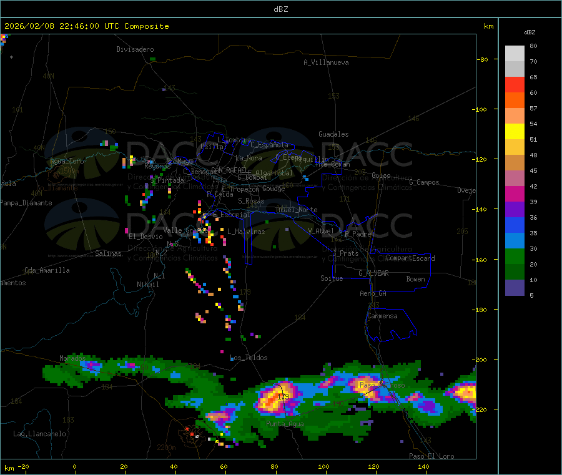Click the CompantEscard label

[410, 258]
